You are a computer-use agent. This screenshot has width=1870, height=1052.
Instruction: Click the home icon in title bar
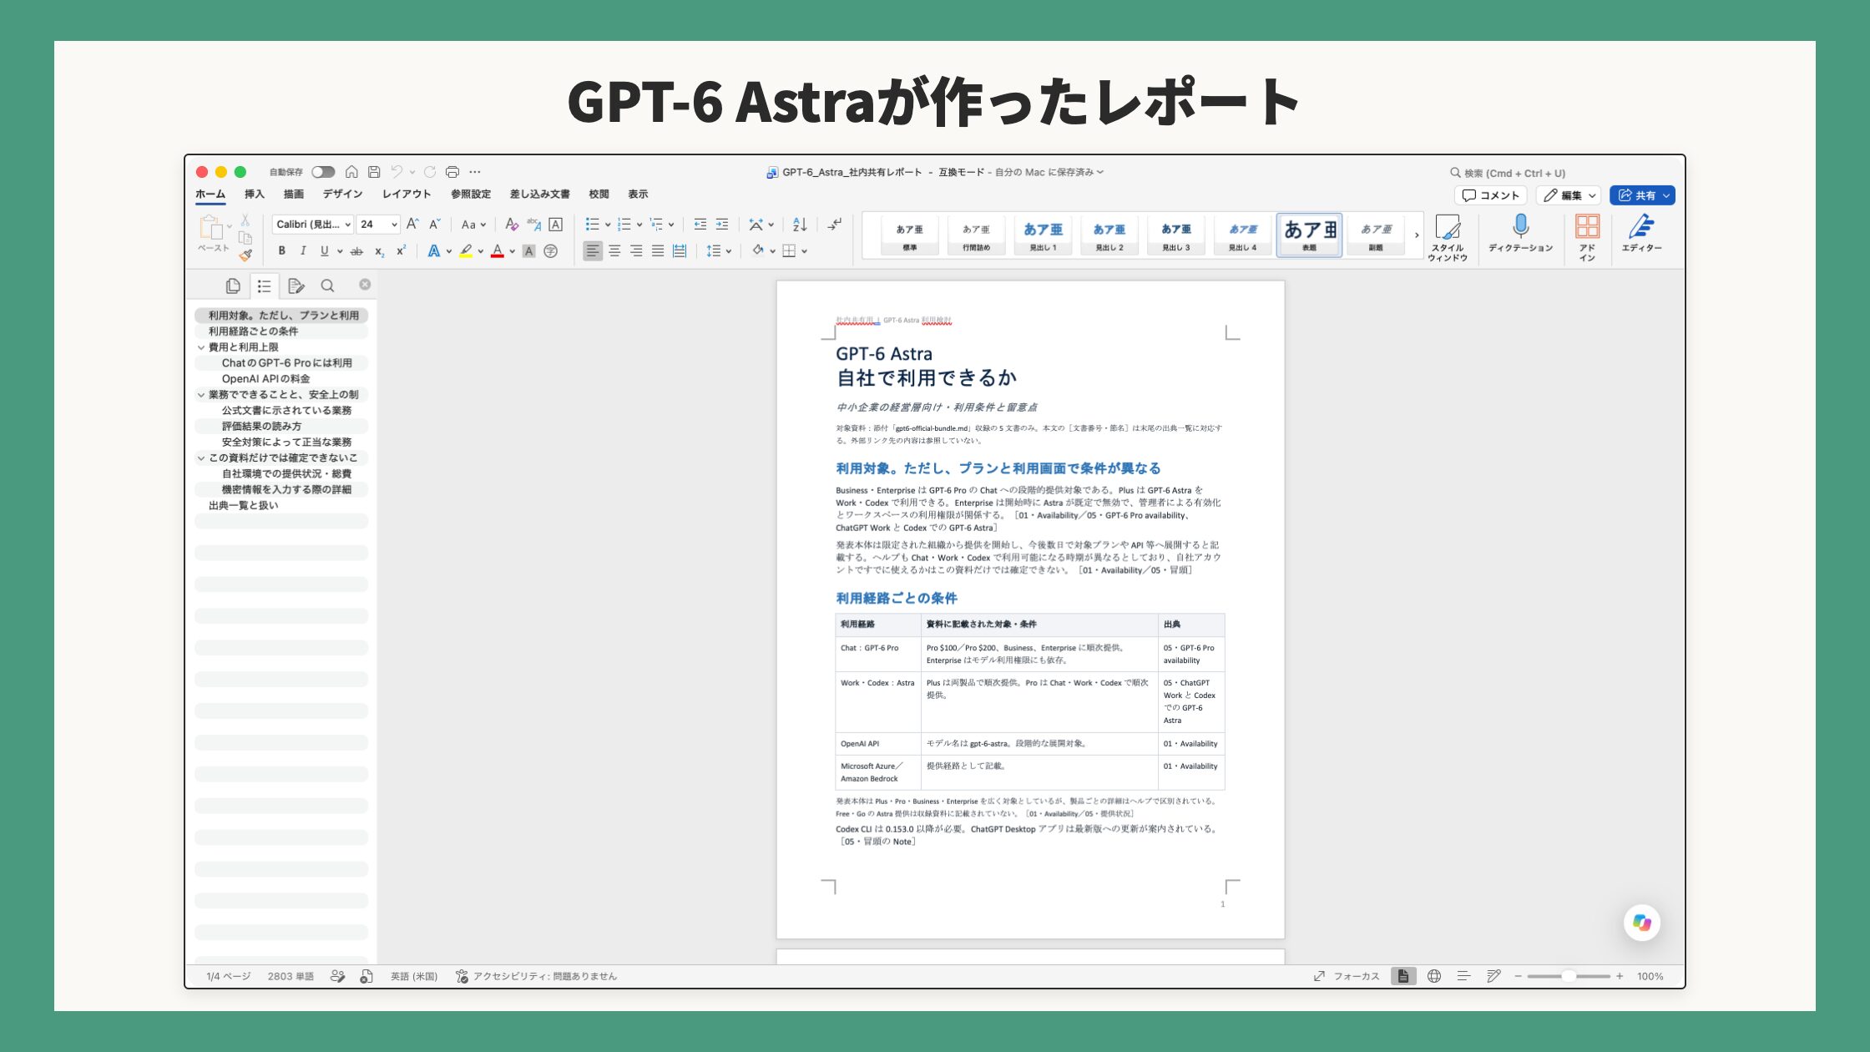(351, 172)
